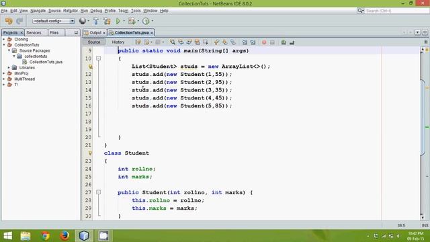Collapse the Student constructor fold on line 27

click(x=99, y=192)
